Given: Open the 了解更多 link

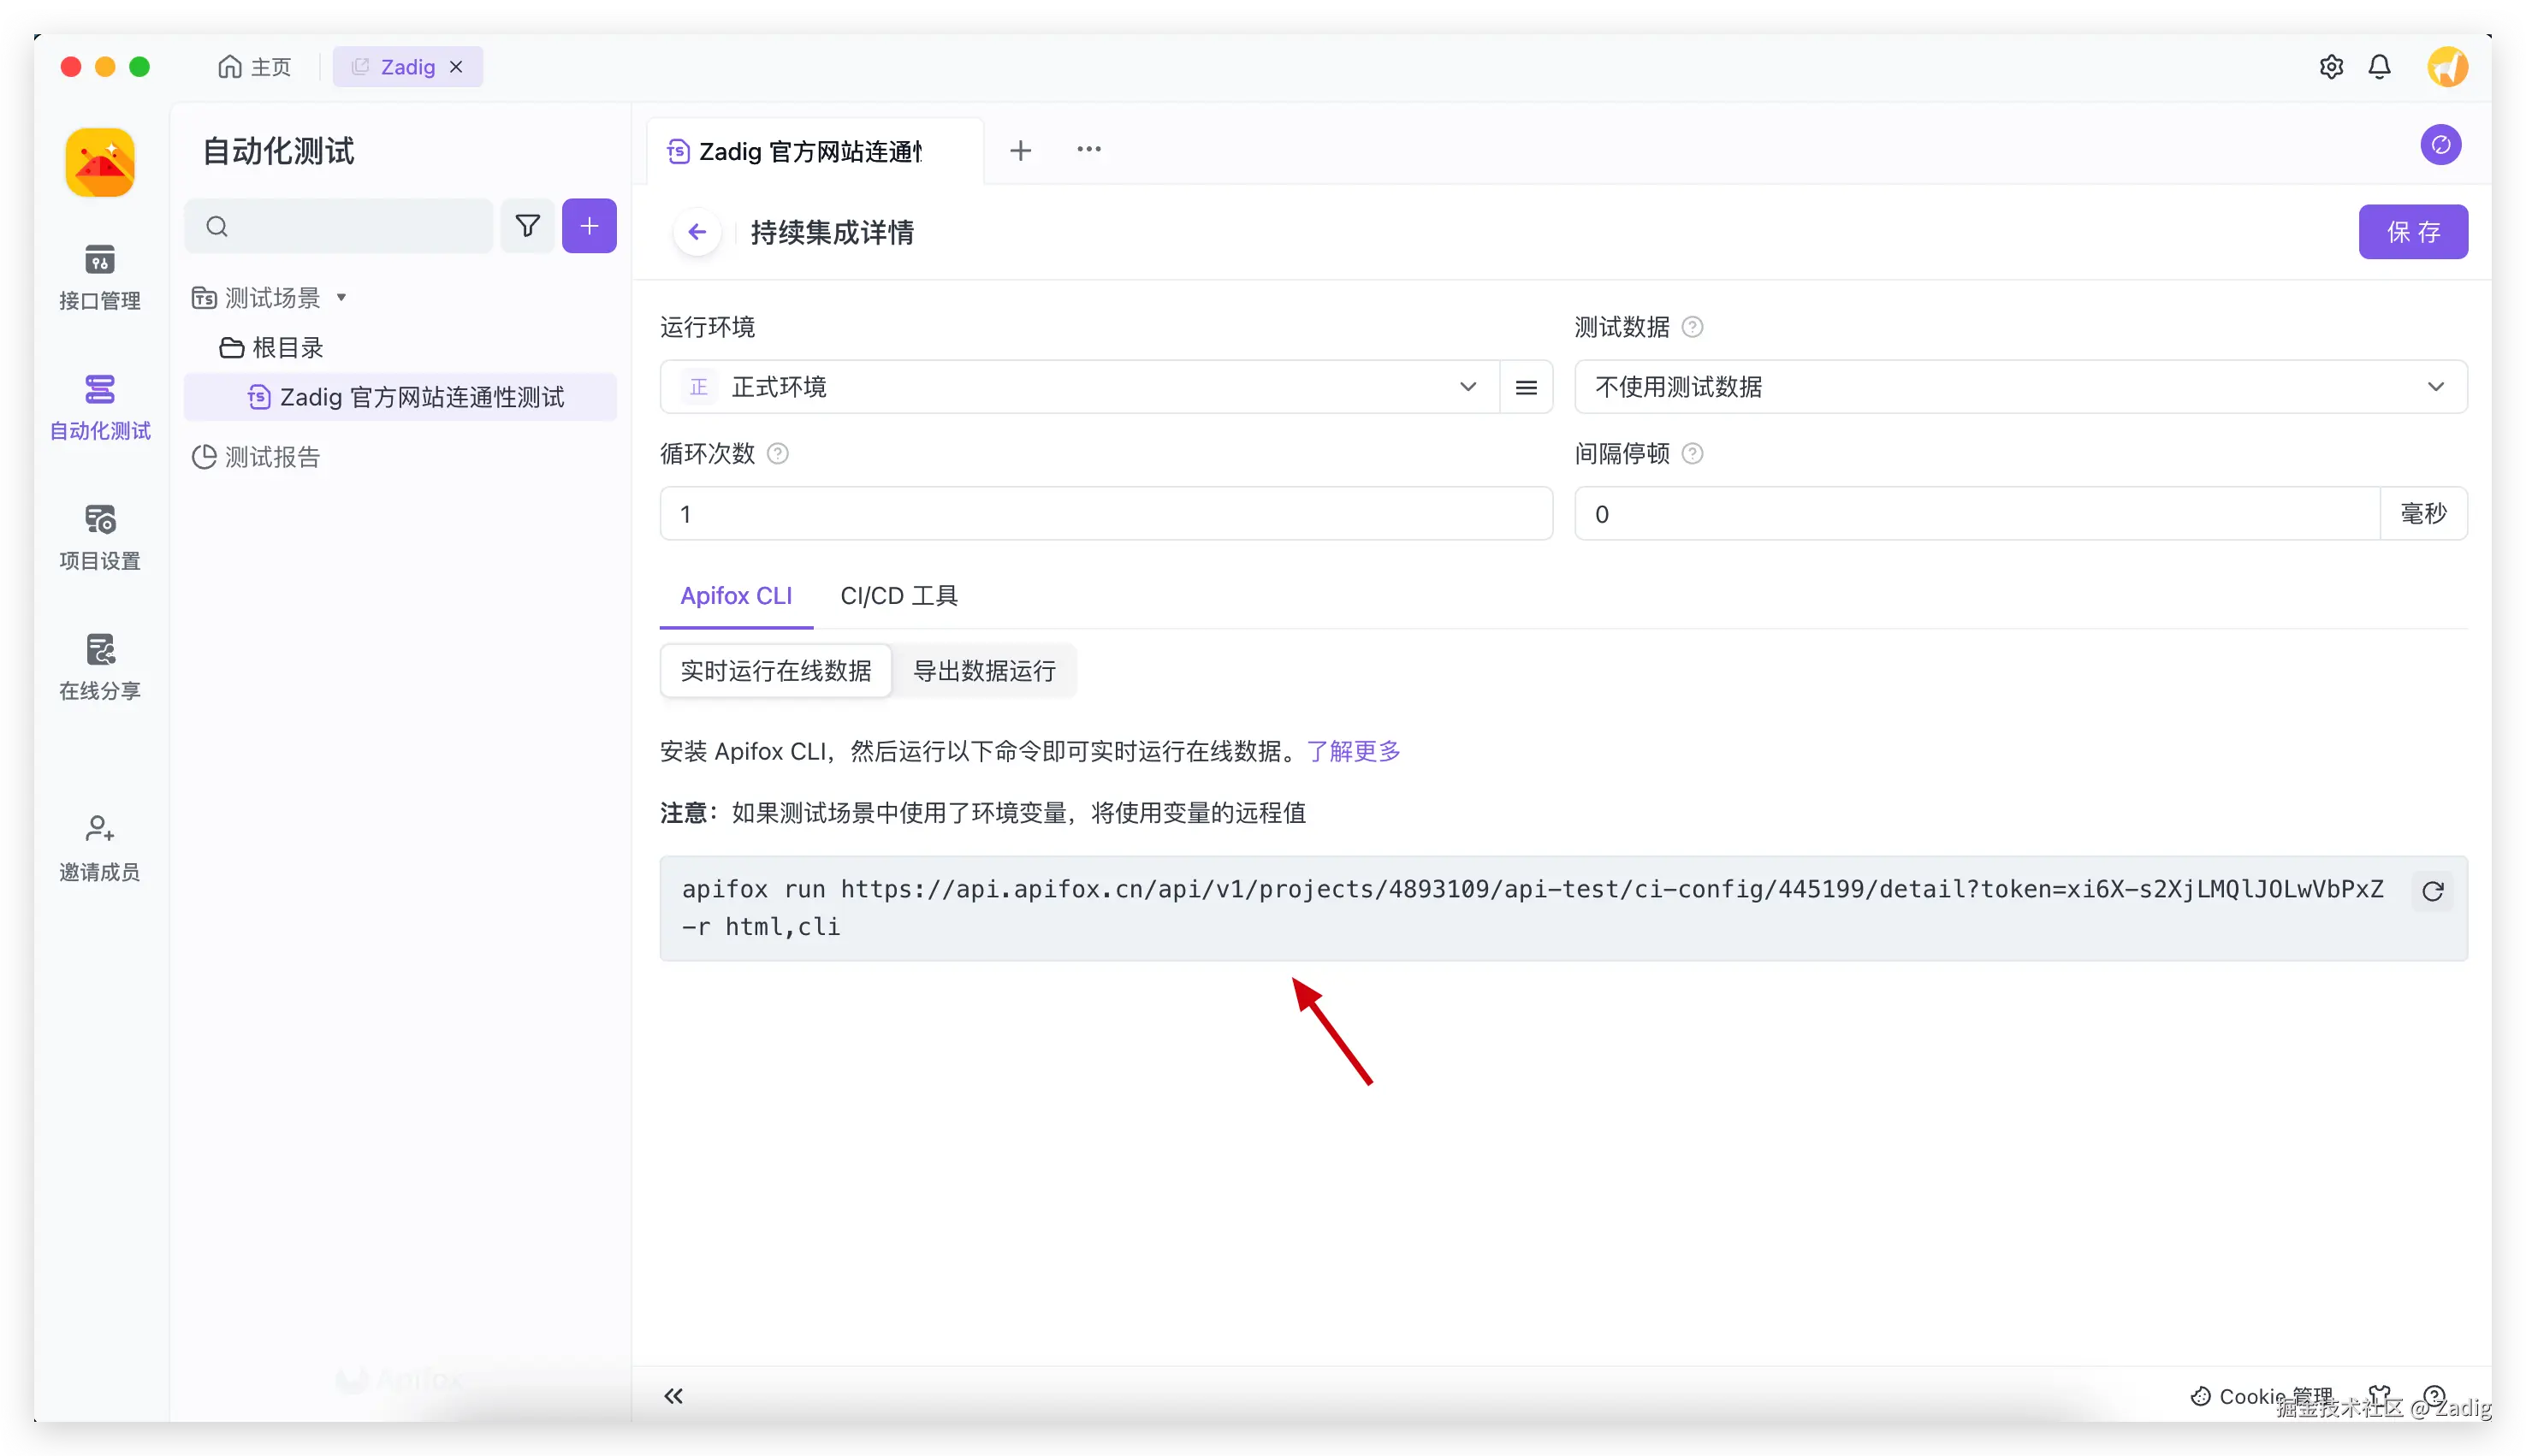Looking at the screenshot, I should (x=1353, y=751).
